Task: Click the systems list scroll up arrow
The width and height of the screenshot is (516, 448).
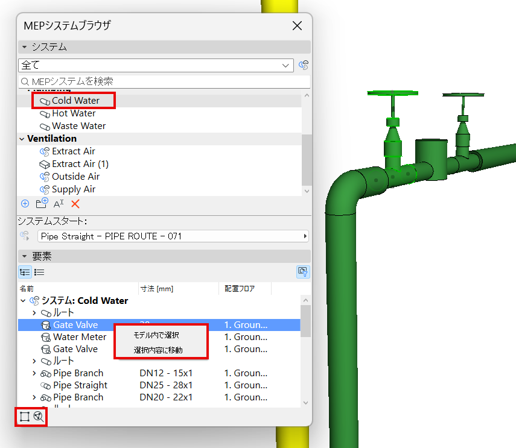Action: pos(307,95)
